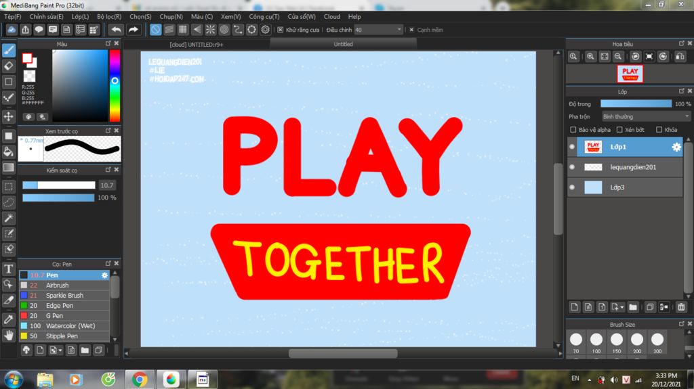The width and height of the screenshot is (694, 389).
Task: Click the navigator PLAY thumbnail
Action: [630, 74]
